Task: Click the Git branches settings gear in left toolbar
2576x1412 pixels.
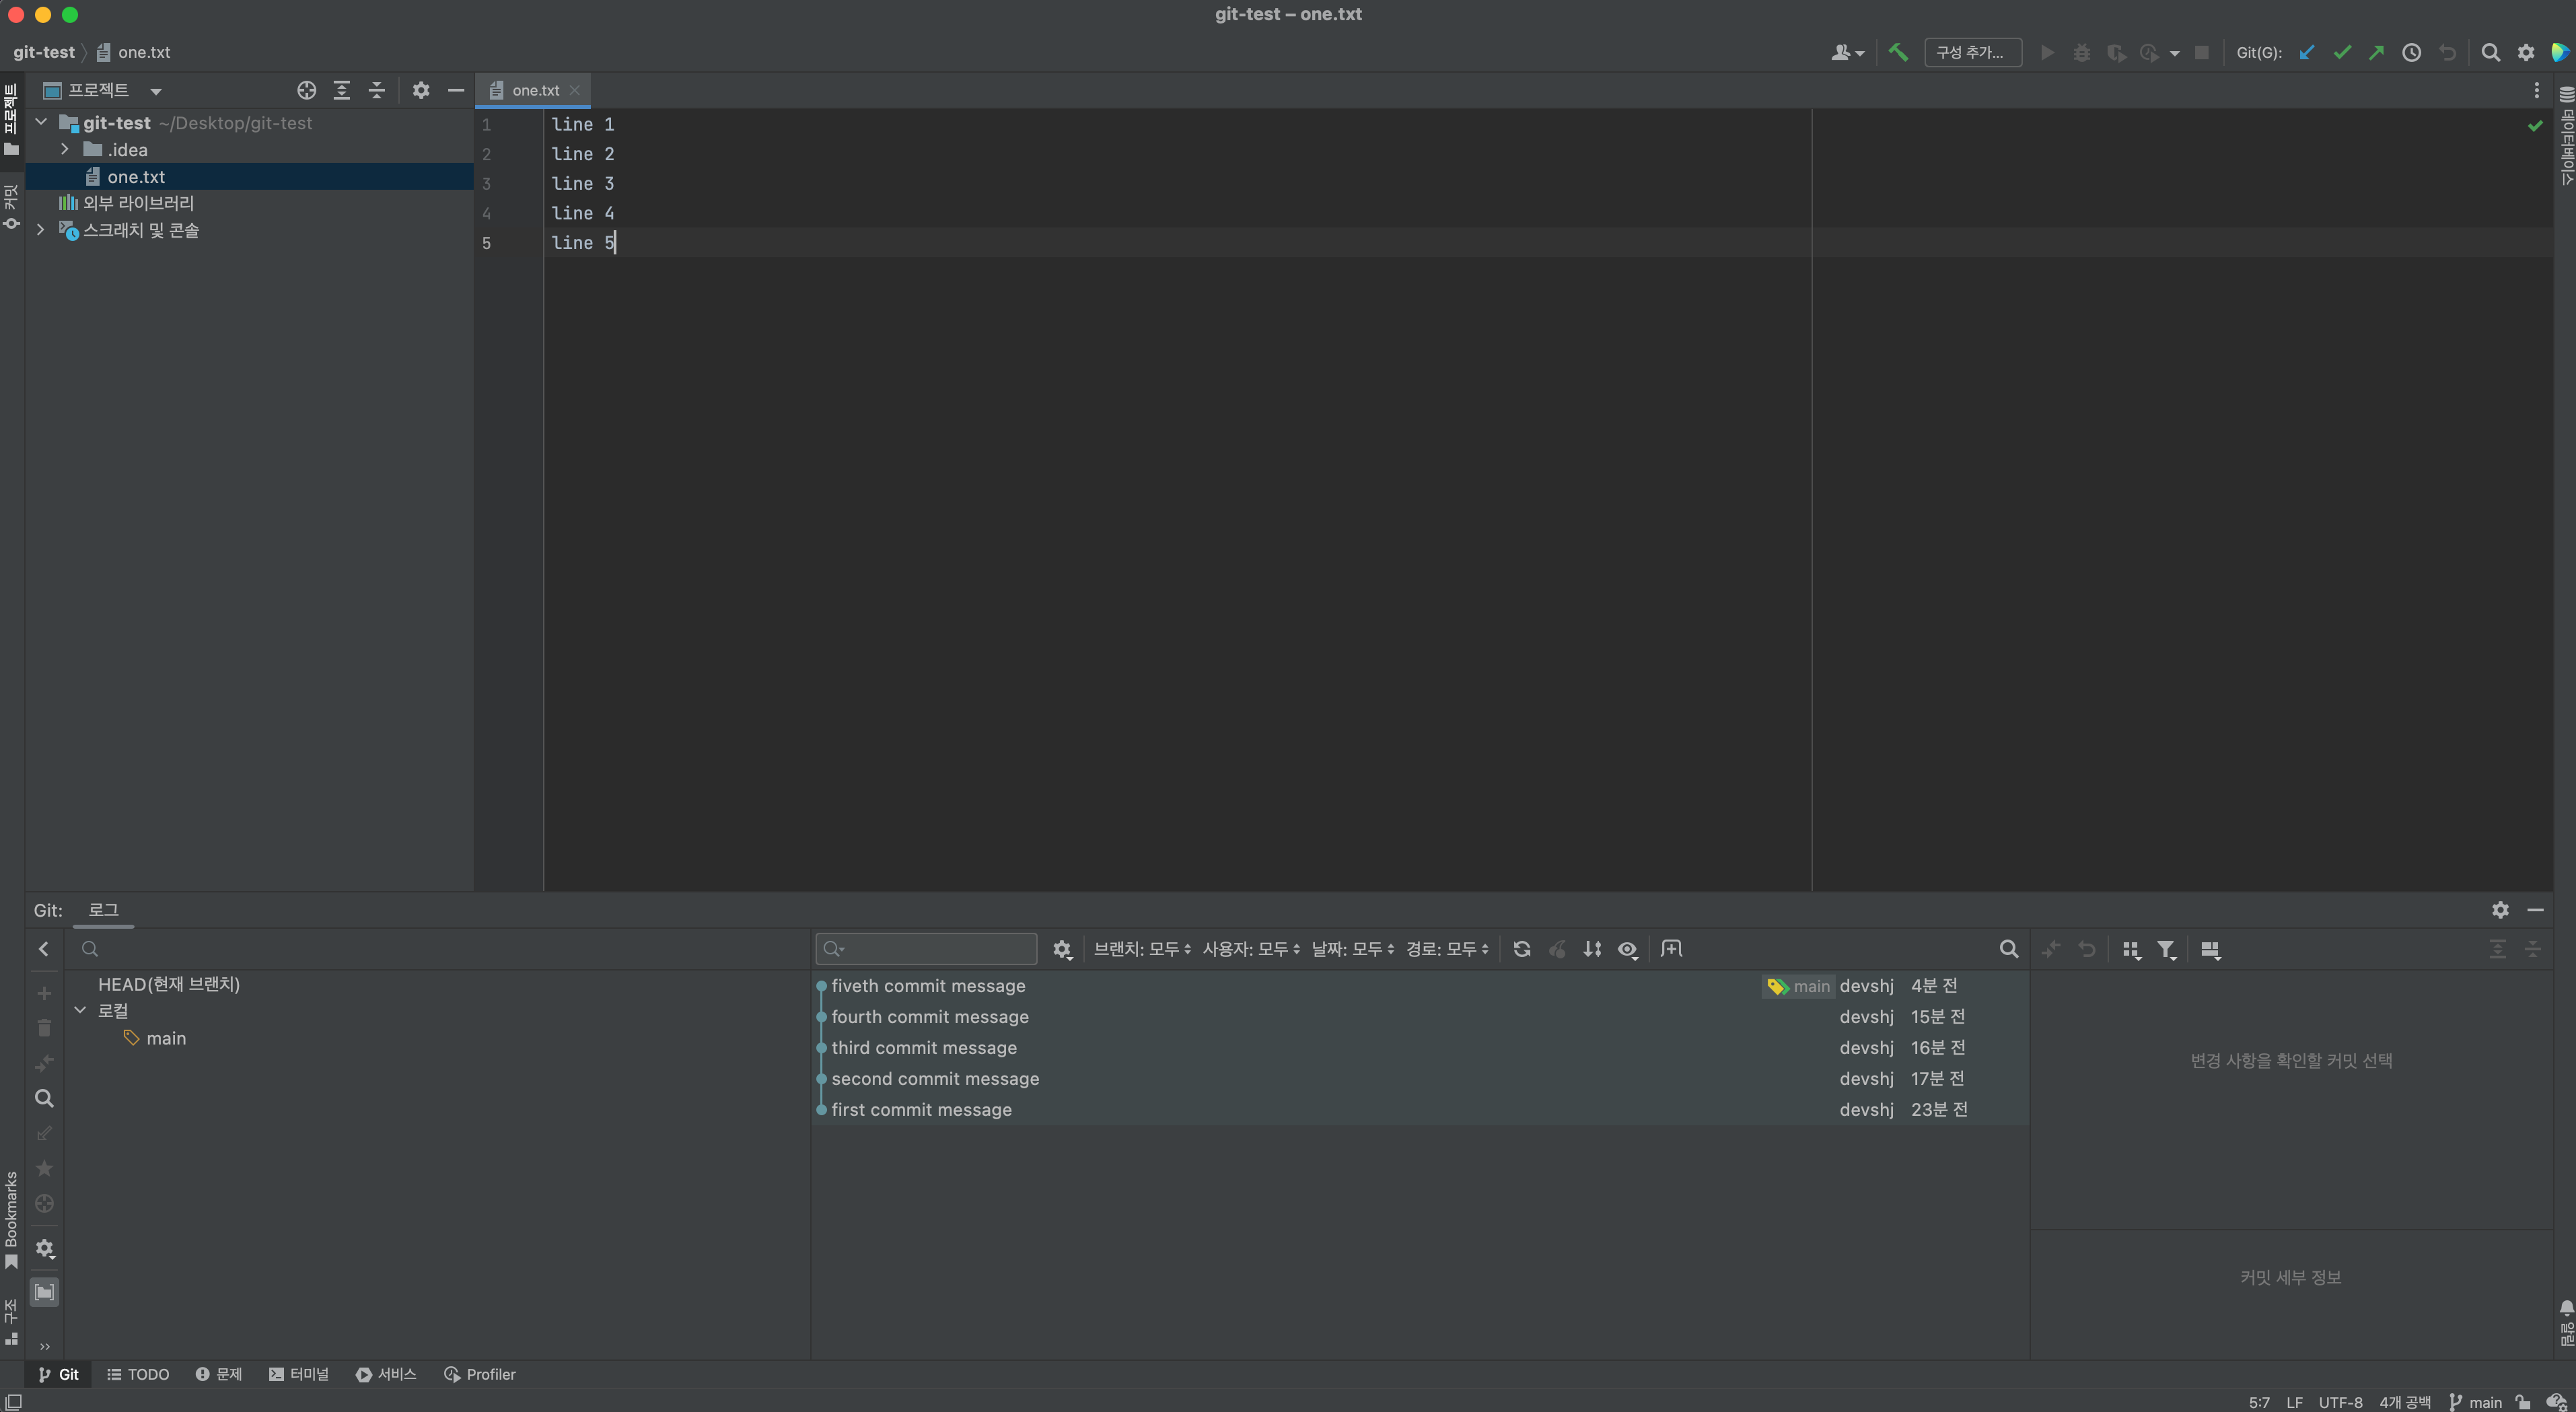Action: 44,1248
